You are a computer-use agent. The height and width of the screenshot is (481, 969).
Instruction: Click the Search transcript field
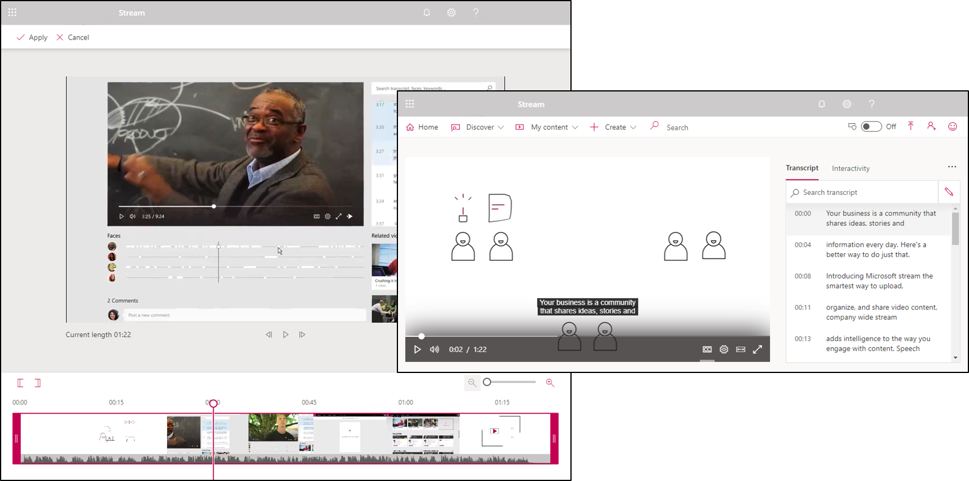[x=862, y=192]
